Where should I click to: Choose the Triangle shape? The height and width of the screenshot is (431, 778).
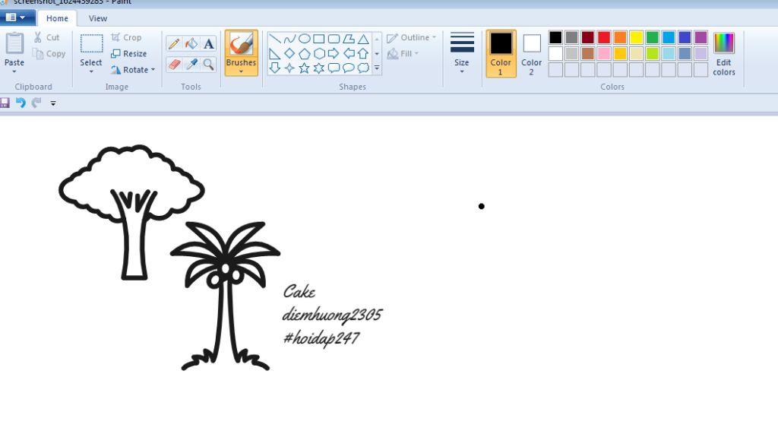[x=363, y=39]
